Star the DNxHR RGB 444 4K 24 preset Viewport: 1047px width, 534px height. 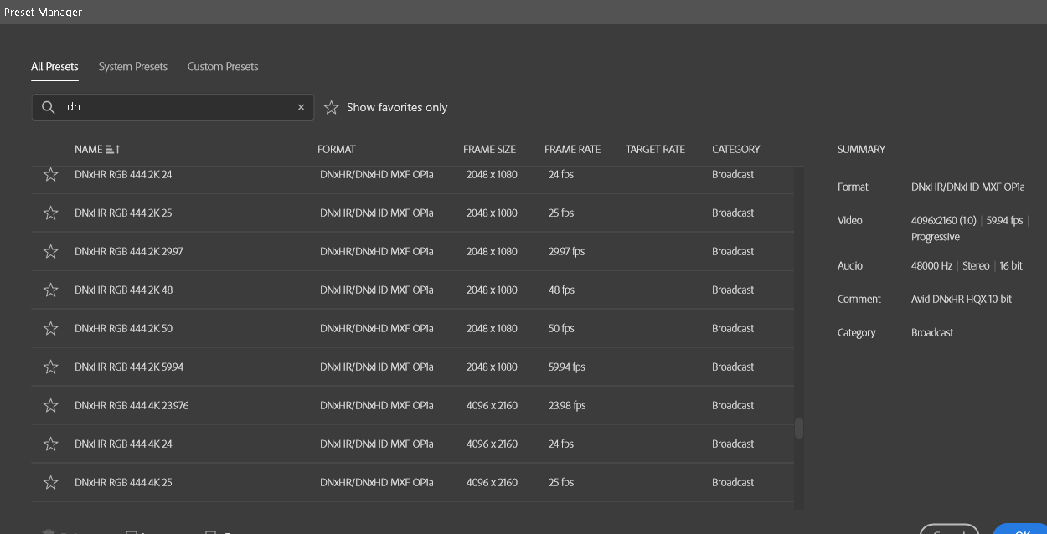click(x=50, y=443)
